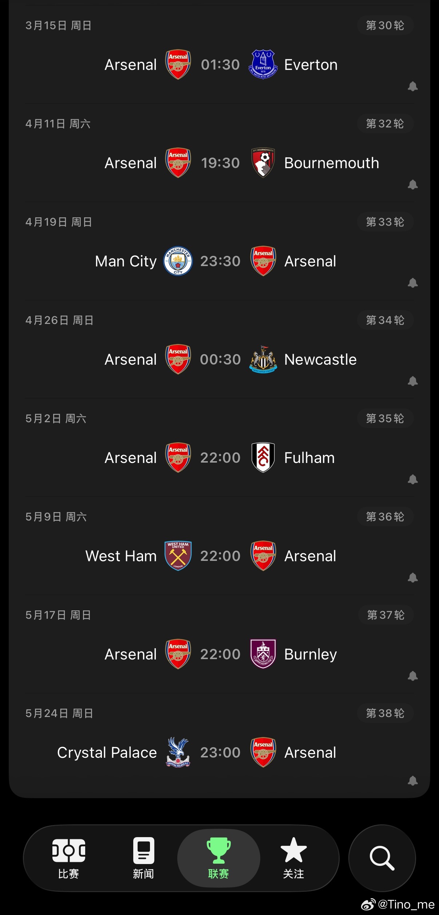The height and width of the screenshot is (915, 439).
Task: Tap the 第33轮 round badge
Action: click(x=385, y=222)
